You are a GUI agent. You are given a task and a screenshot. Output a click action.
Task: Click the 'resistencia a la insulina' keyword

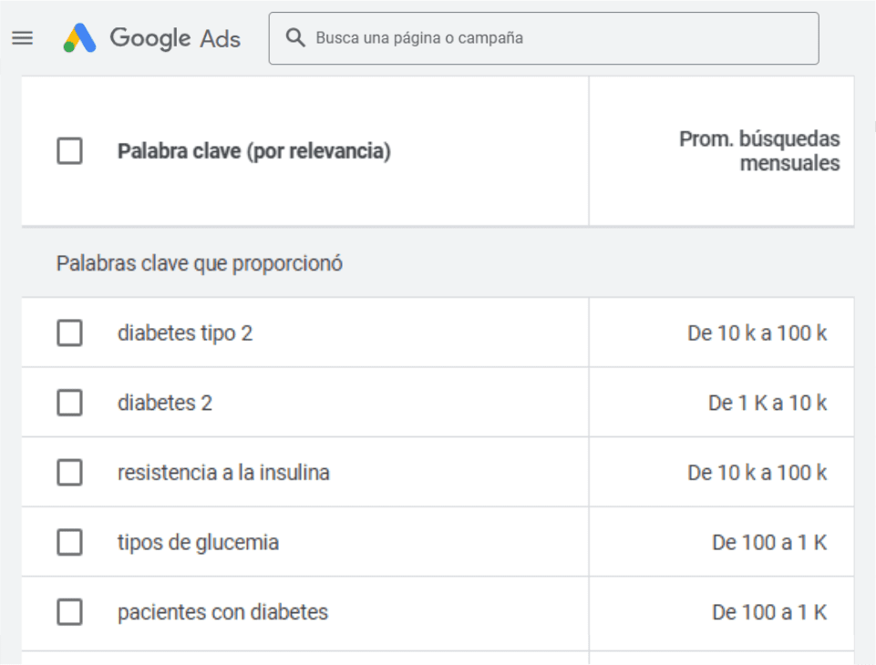pyautogui.click(x=223, y=473)
